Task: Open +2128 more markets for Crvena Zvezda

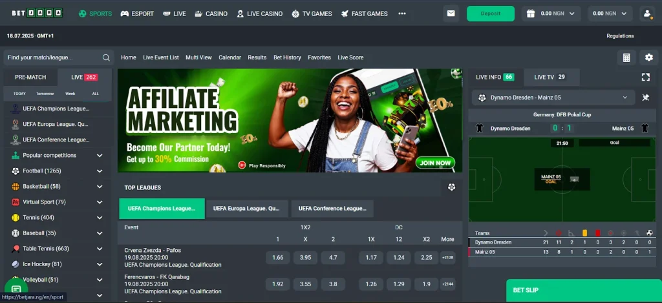Action: click(447, 257)
